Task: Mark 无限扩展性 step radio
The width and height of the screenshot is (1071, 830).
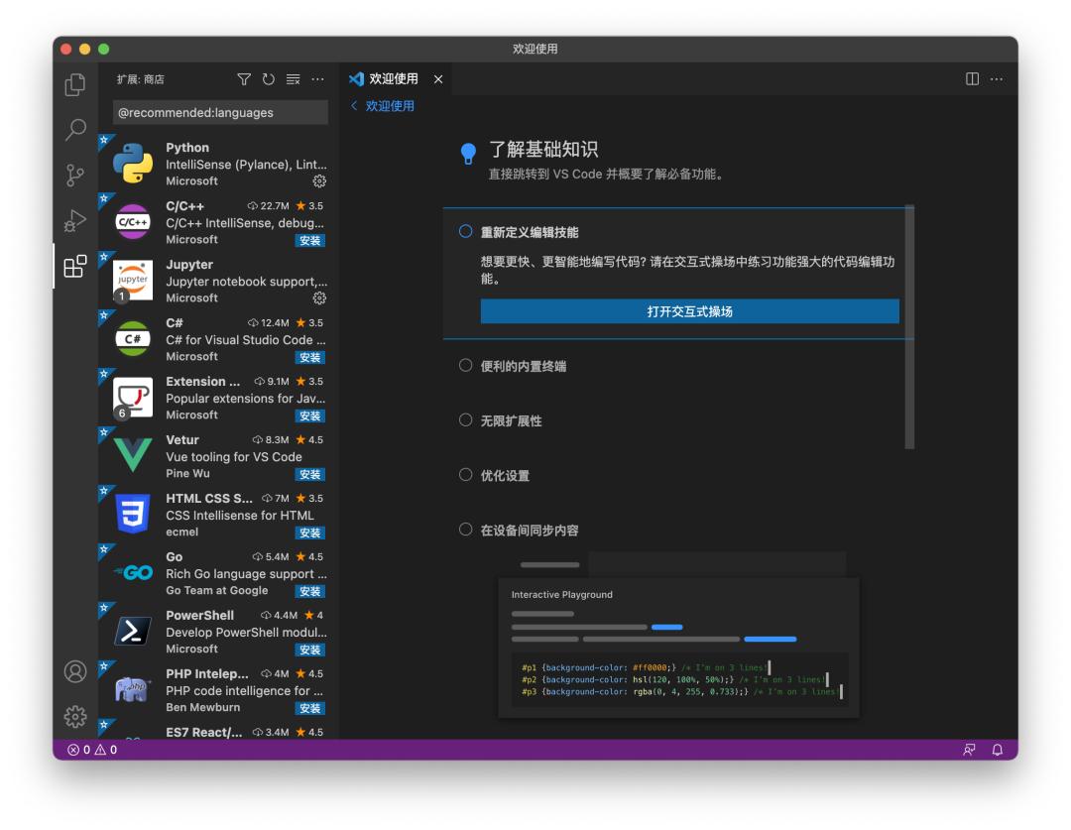Action: pos(465,420)
